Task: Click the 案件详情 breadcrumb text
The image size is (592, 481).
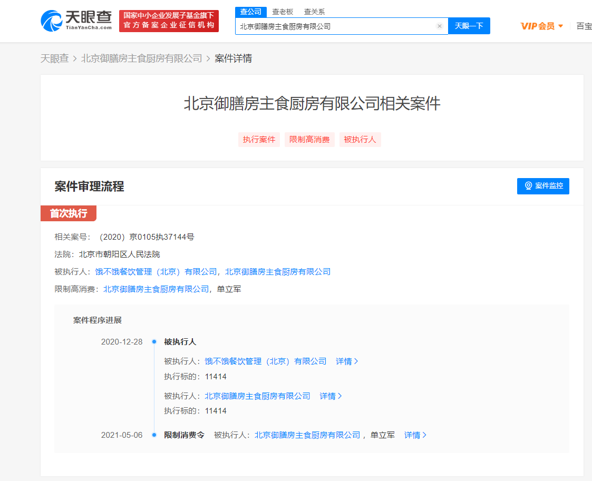Action: [x=234, y=58]
